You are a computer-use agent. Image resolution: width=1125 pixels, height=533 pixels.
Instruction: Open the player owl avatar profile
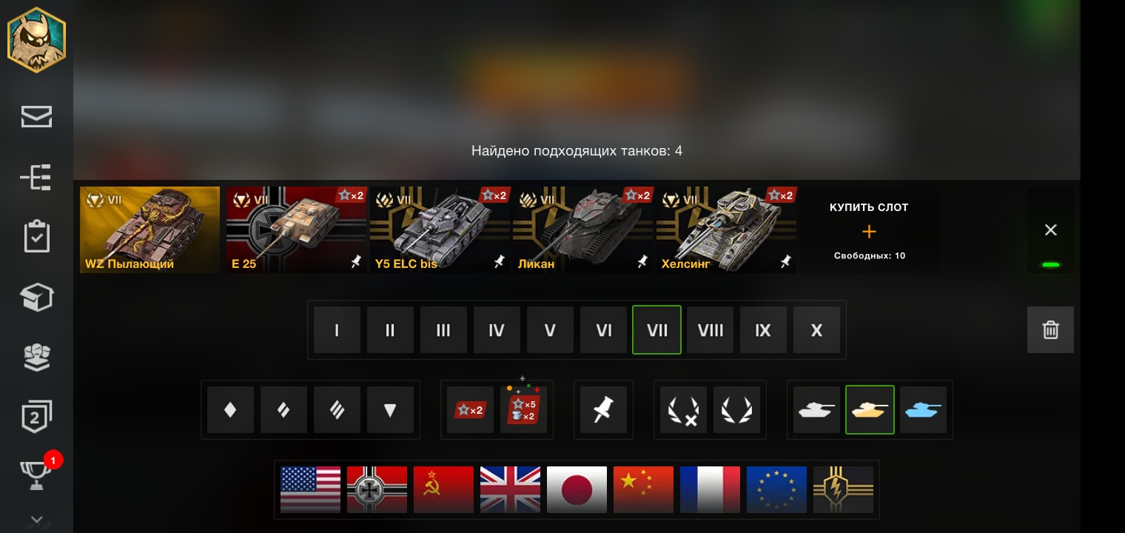[x=36, y=38]
